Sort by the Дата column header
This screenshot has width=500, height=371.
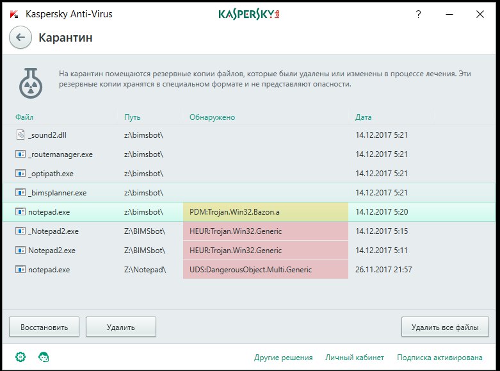click(363, 117)
